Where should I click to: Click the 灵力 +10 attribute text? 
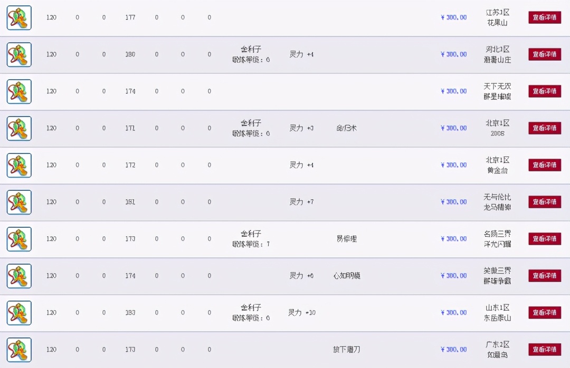(302, 313)
